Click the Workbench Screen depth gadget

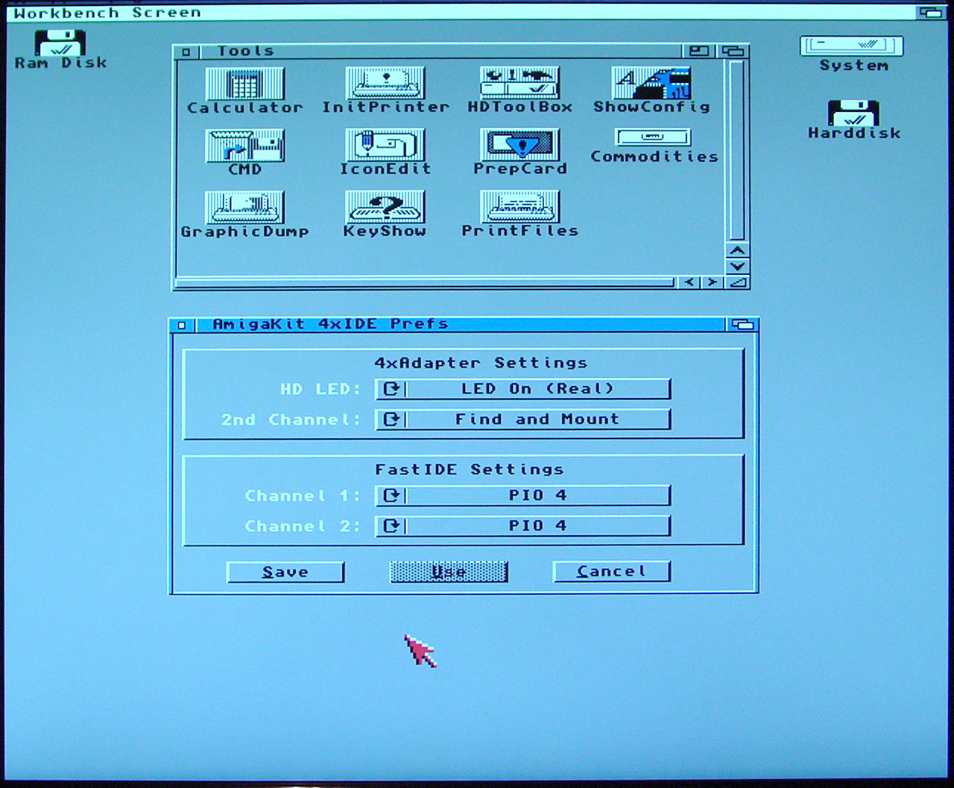[931, 12]
